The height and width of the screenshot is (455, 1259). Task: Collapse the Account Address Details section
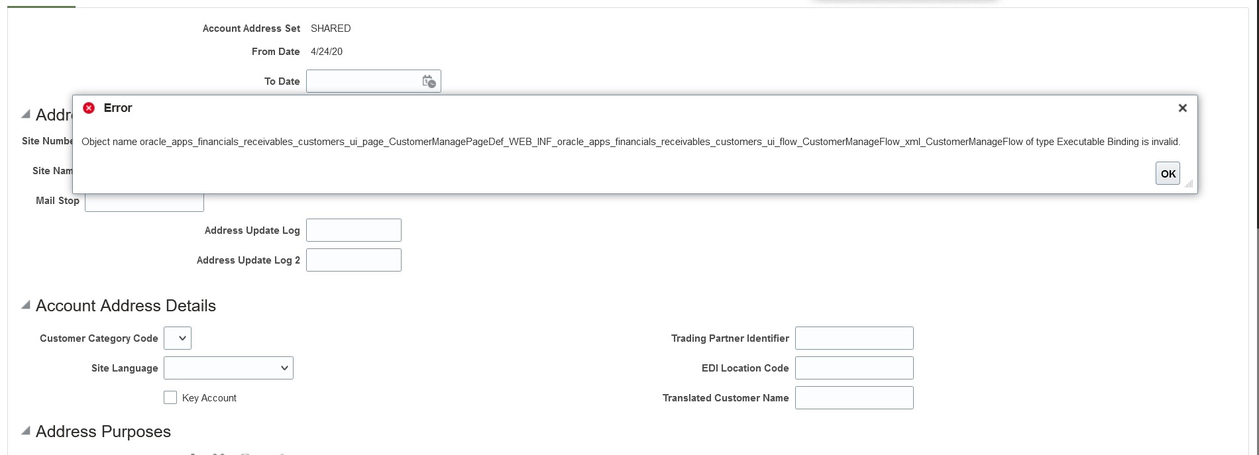pyautogui.click(x=26, y=305)
